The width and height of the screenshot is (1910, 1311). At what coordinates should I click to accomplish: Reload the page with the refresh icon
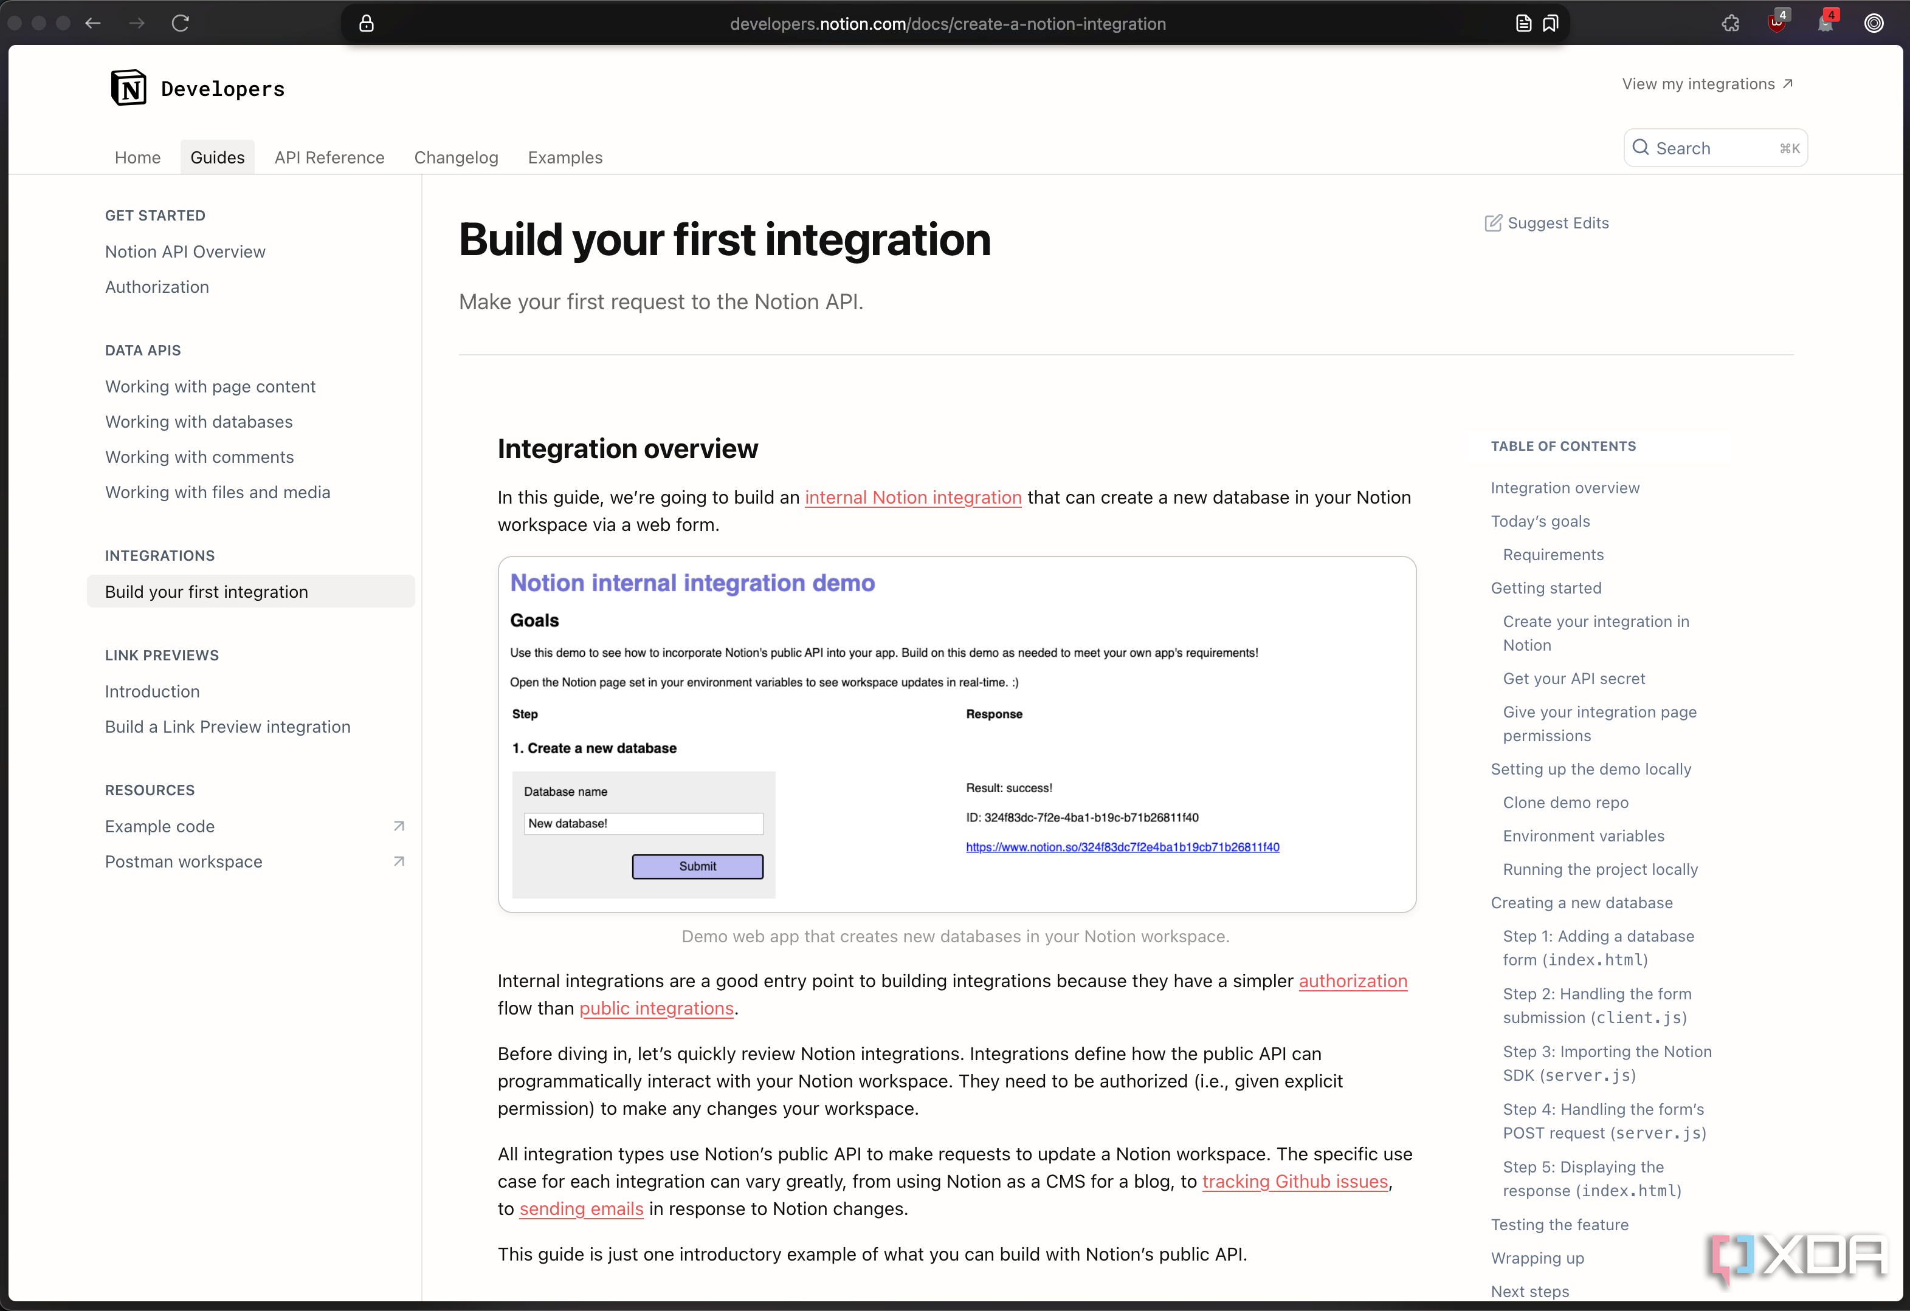[x=181, y=23]
